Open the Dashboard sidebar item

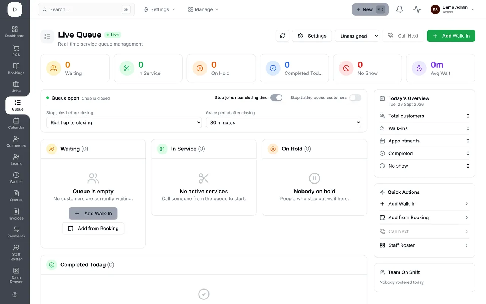tap(15, 32)
